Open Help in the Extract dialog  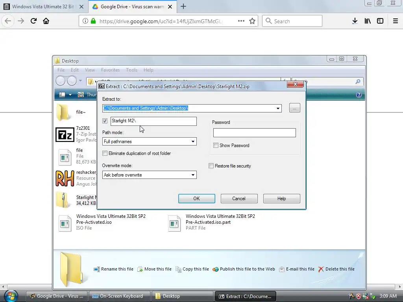tap(281, 199)
